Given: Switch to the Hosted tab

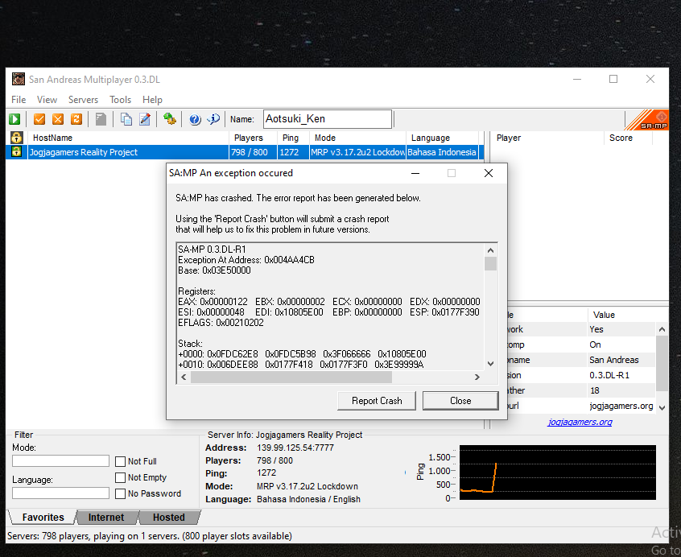Looking at the screenshot, I should 169,517.
